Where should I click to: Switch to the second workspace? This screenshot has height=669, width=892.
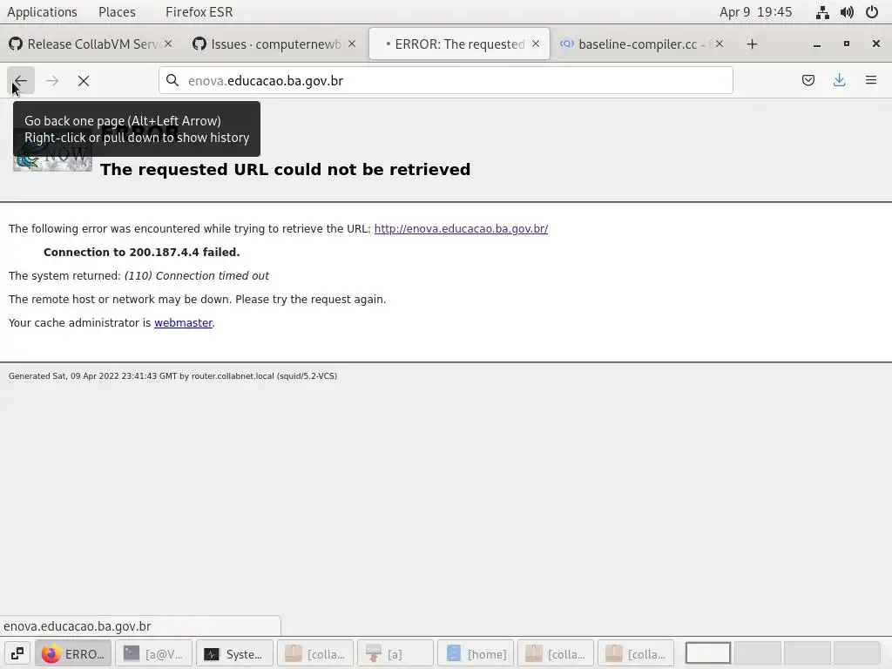[758, 653]
